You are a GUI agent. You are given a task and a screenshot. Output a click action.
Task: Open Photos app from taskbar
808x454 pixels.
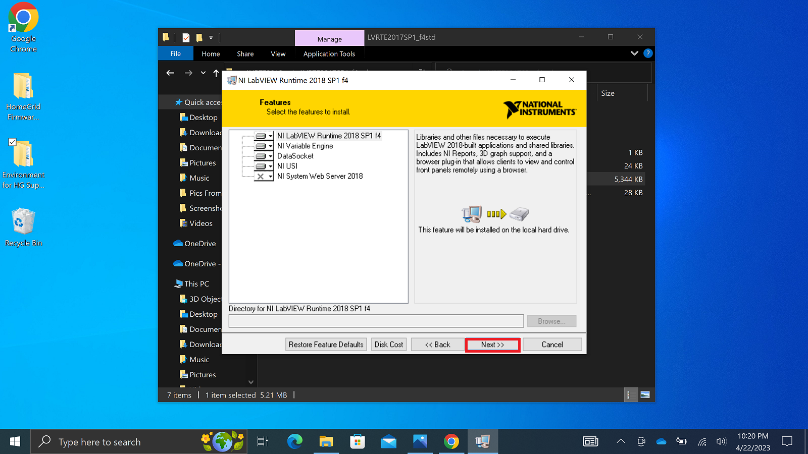click(420, 442)
